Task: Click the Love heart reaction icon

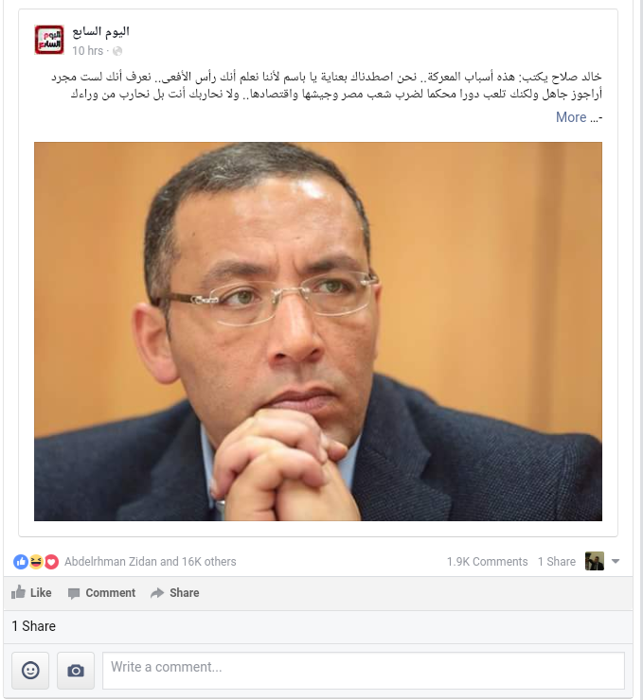Action: 51,562
